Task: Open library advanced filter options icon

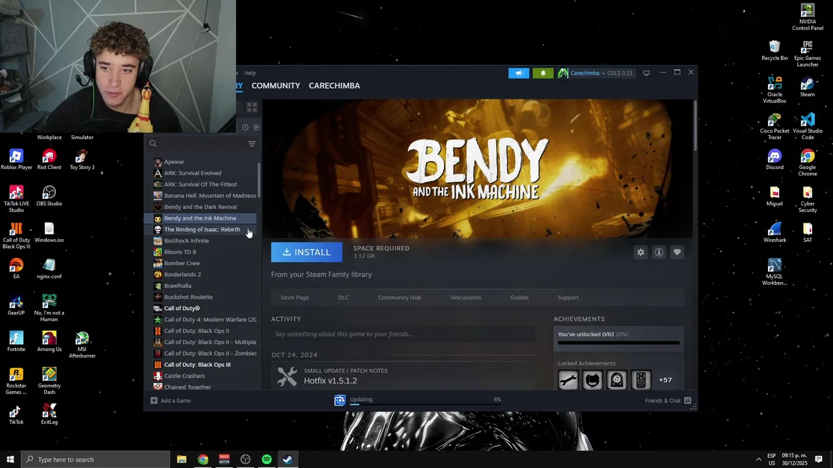Action: 252,144
